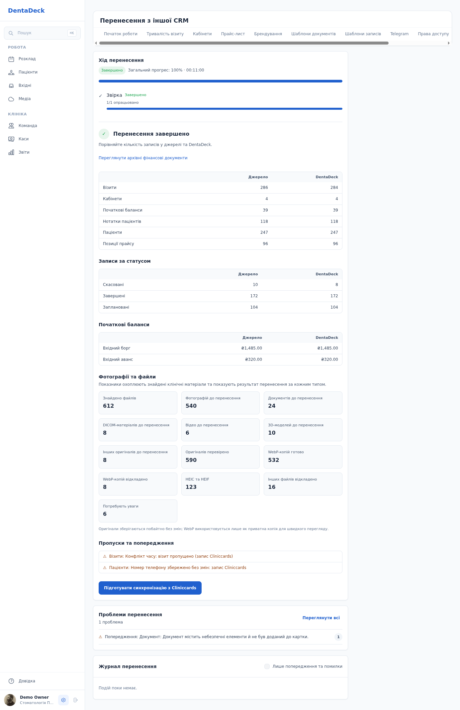The image size is (460, 710).
Task: Click Інших файлів відкладено 16 card
Action: coord(303,484)
